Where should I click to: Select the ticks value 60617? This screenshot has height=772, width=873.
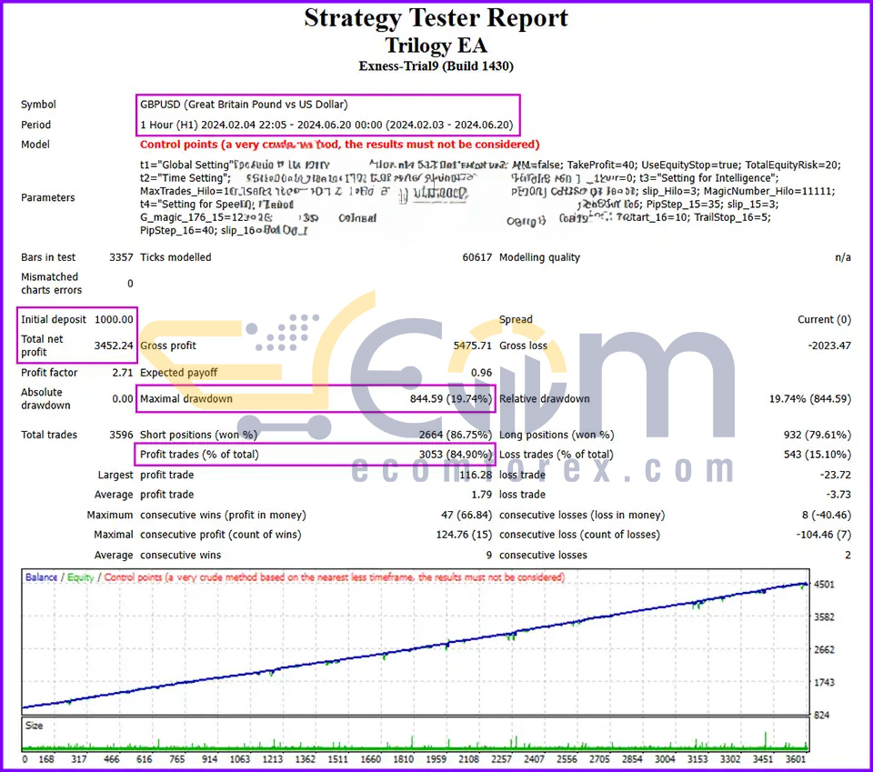pos(477,257)
